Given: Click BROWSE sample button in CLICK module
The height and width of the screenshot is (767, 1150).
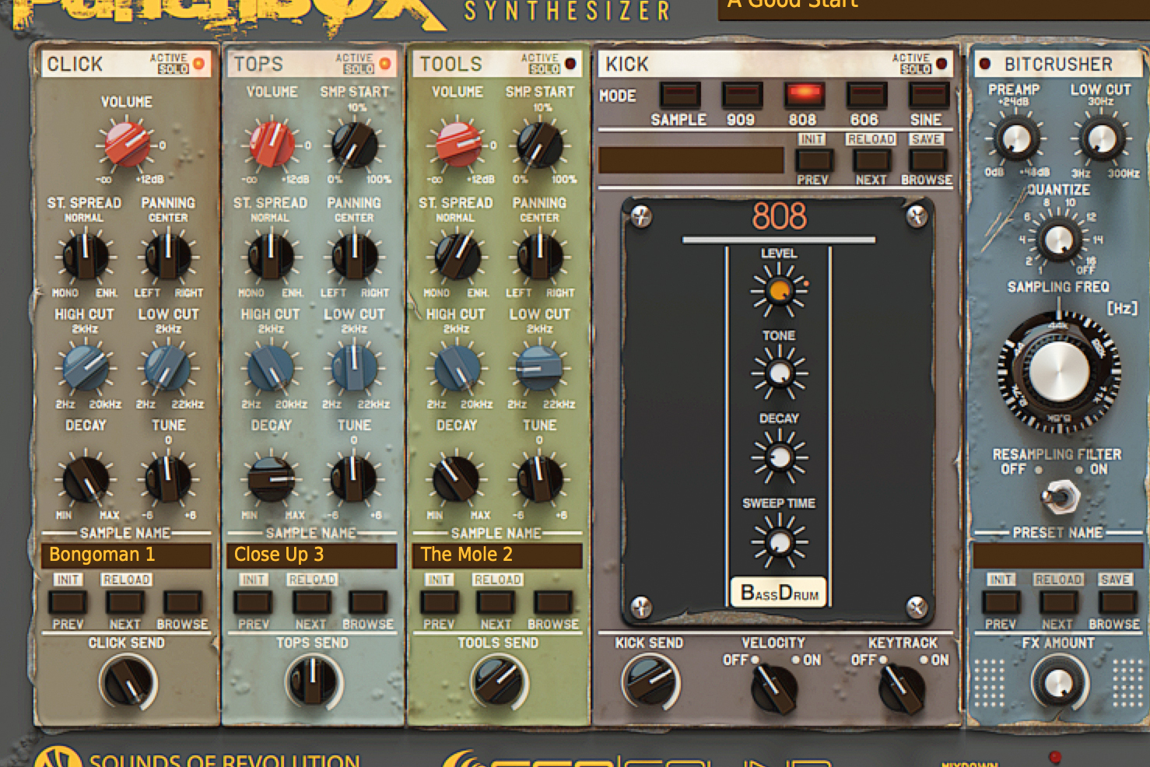Looking at the screenshot, I should point(183,601).
